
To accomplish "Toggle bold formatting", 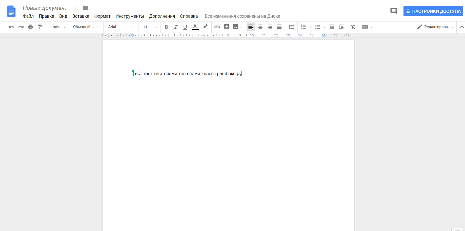I will [x=166, y=27].
